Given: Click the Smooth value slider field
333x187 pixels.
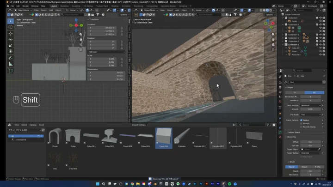Looking at the screenshot, I should (x=310, y=109).
